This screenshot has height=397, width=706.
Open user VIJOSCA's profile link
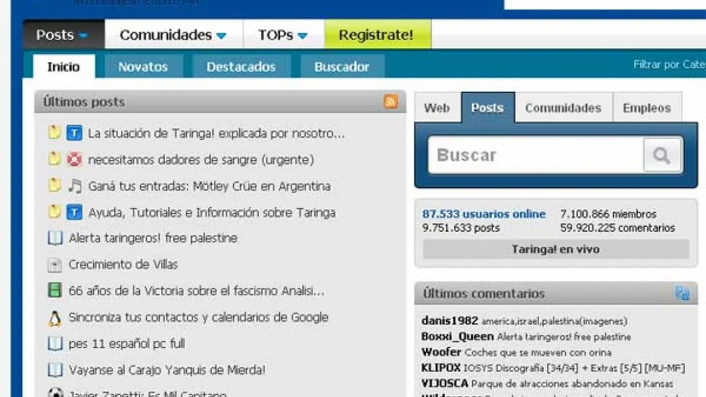[x=445, y=384]
